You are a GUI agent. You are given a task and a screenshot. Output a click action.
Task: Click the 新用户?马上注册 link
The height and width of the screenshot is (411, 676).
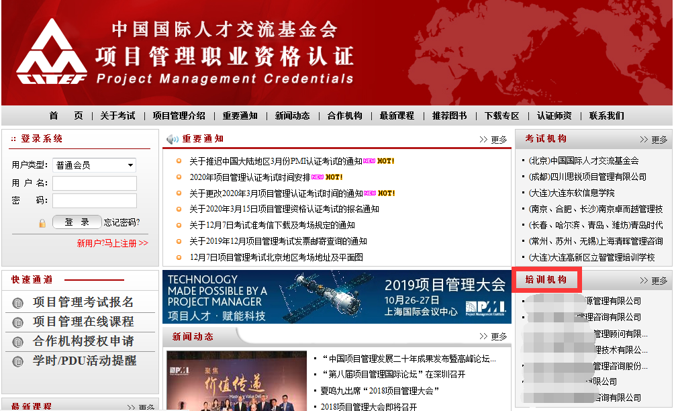pyautogui.click(x=112, y=243)
